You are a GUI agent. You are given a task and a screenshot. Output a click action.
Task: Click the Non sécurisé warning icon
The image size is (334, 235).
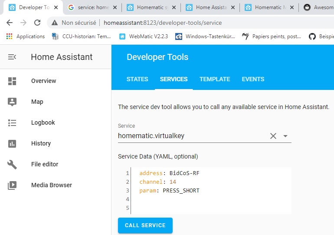tap(55, 23)
